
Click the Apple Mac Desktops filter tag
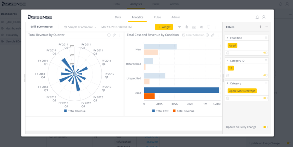242,91
